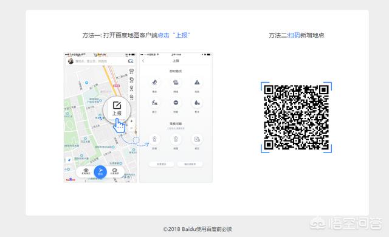Choose the traffic congestion cars icon
Viewport: 389px width, 237px height.
click(x=176, y=83)
